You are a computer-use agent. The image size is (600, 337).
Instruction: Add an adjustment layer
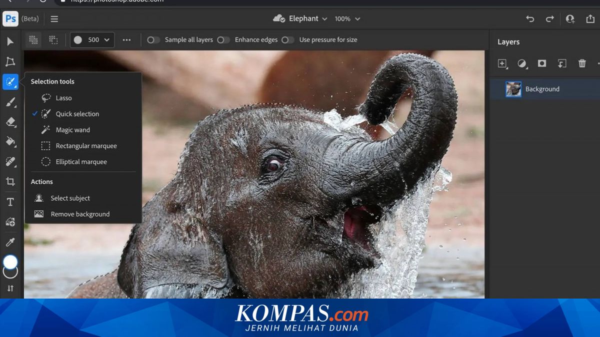(522, 63)
